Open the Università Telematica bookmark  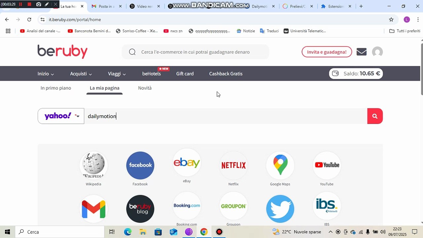pos(305,31)
